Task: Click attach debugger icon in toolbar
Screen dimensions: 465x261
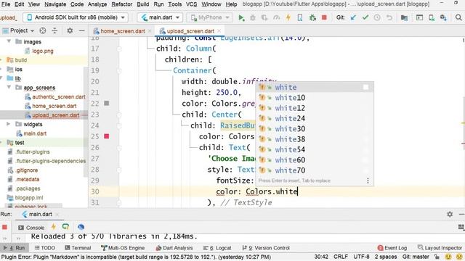Action: (x=312, y=17)
